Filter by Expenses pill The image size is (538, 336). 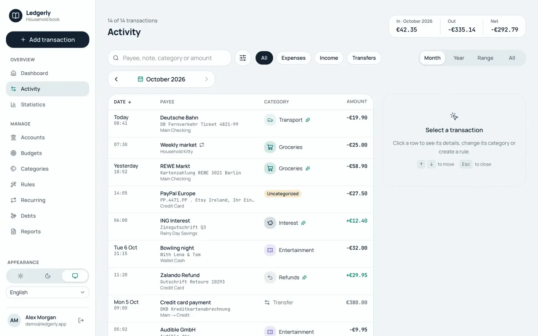click(x=293, y=58)
